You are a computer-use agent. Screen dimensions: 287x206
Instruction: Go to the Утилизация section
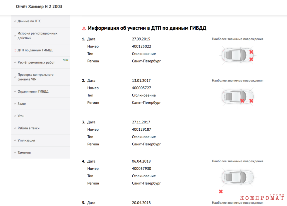pyautogui.click(x=40, y=140)
